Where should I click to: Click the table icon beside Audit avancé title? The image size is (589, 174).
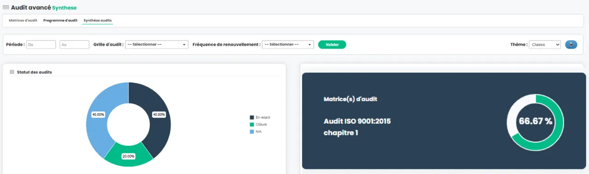tap(6, 8)
